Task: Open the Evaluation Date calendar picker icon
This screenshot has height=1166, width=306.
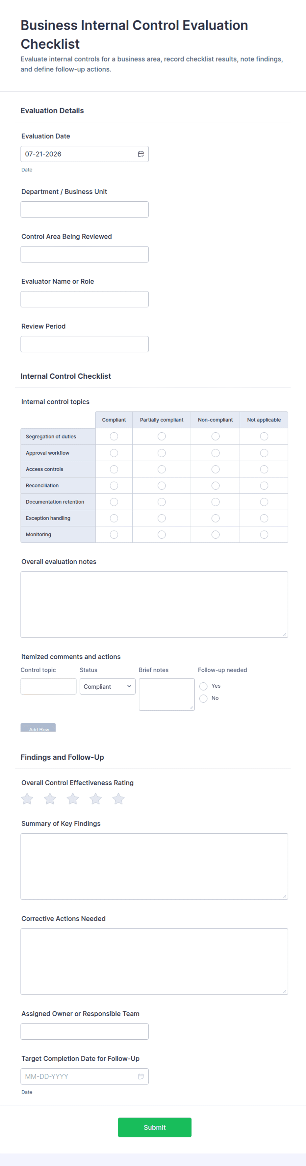Action: [x=141, y=154]
